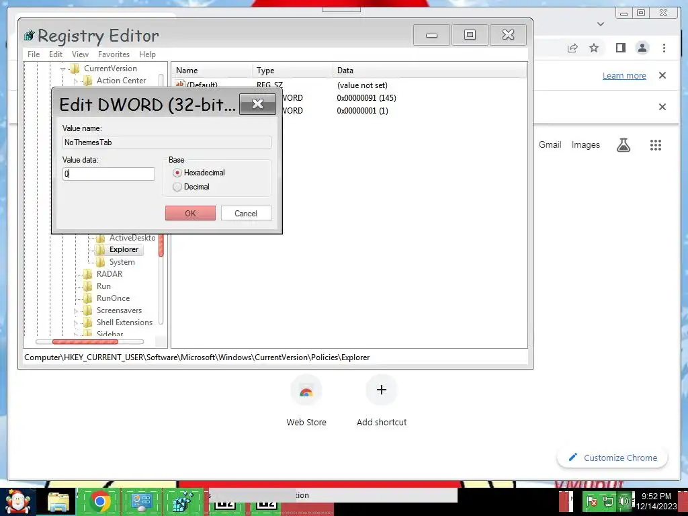
Task: Open the File menu in Registry Editor
Action: [x=34, y=54]
